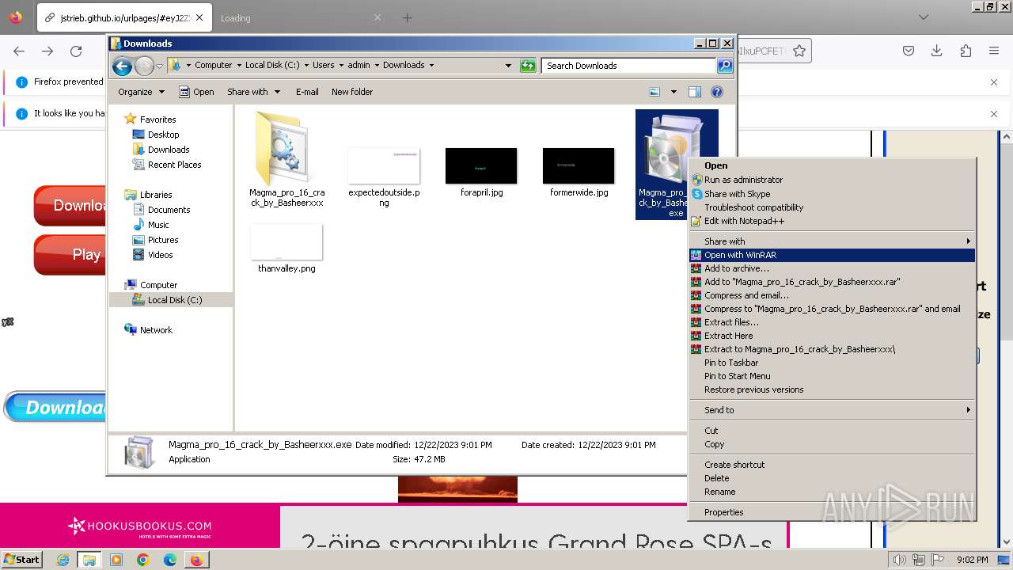Viewport: 1013px width, 570px height.
Task: Click Firefox bookmark star icon
Action: click(x=799, y=51)
